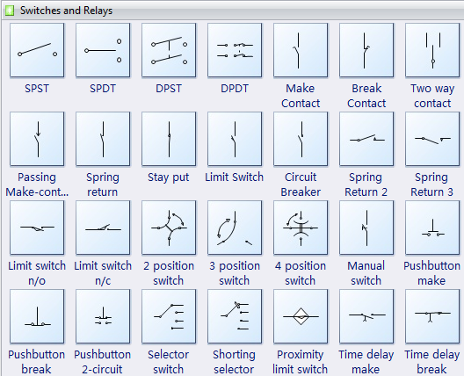Choose the SPDT switch symbol
Image resolution: width=464 pixels, height=376 pixels.
pyautogui.click(x=103, y=50)
